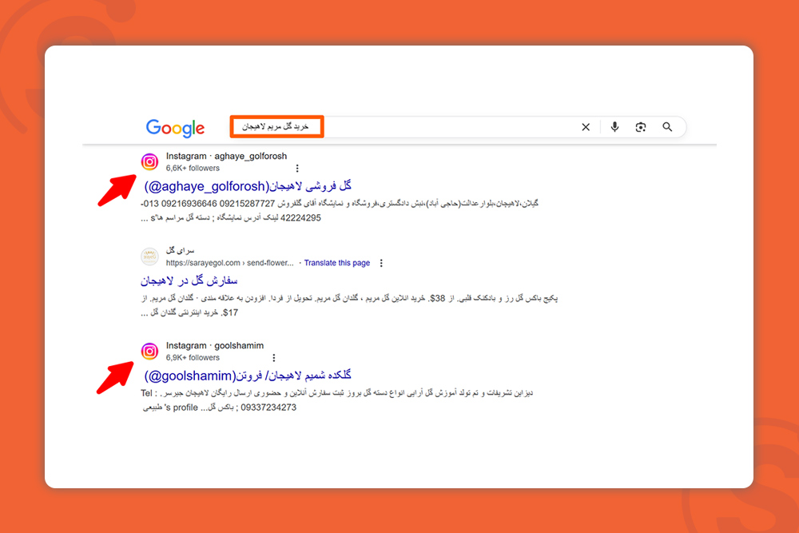
Task: Click the سرای گل site name
Action: [x=180, y=250]
